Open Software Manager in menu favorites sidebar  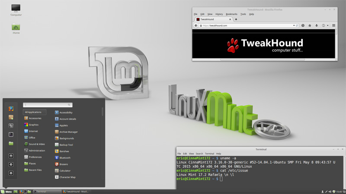tap(11, 117)
